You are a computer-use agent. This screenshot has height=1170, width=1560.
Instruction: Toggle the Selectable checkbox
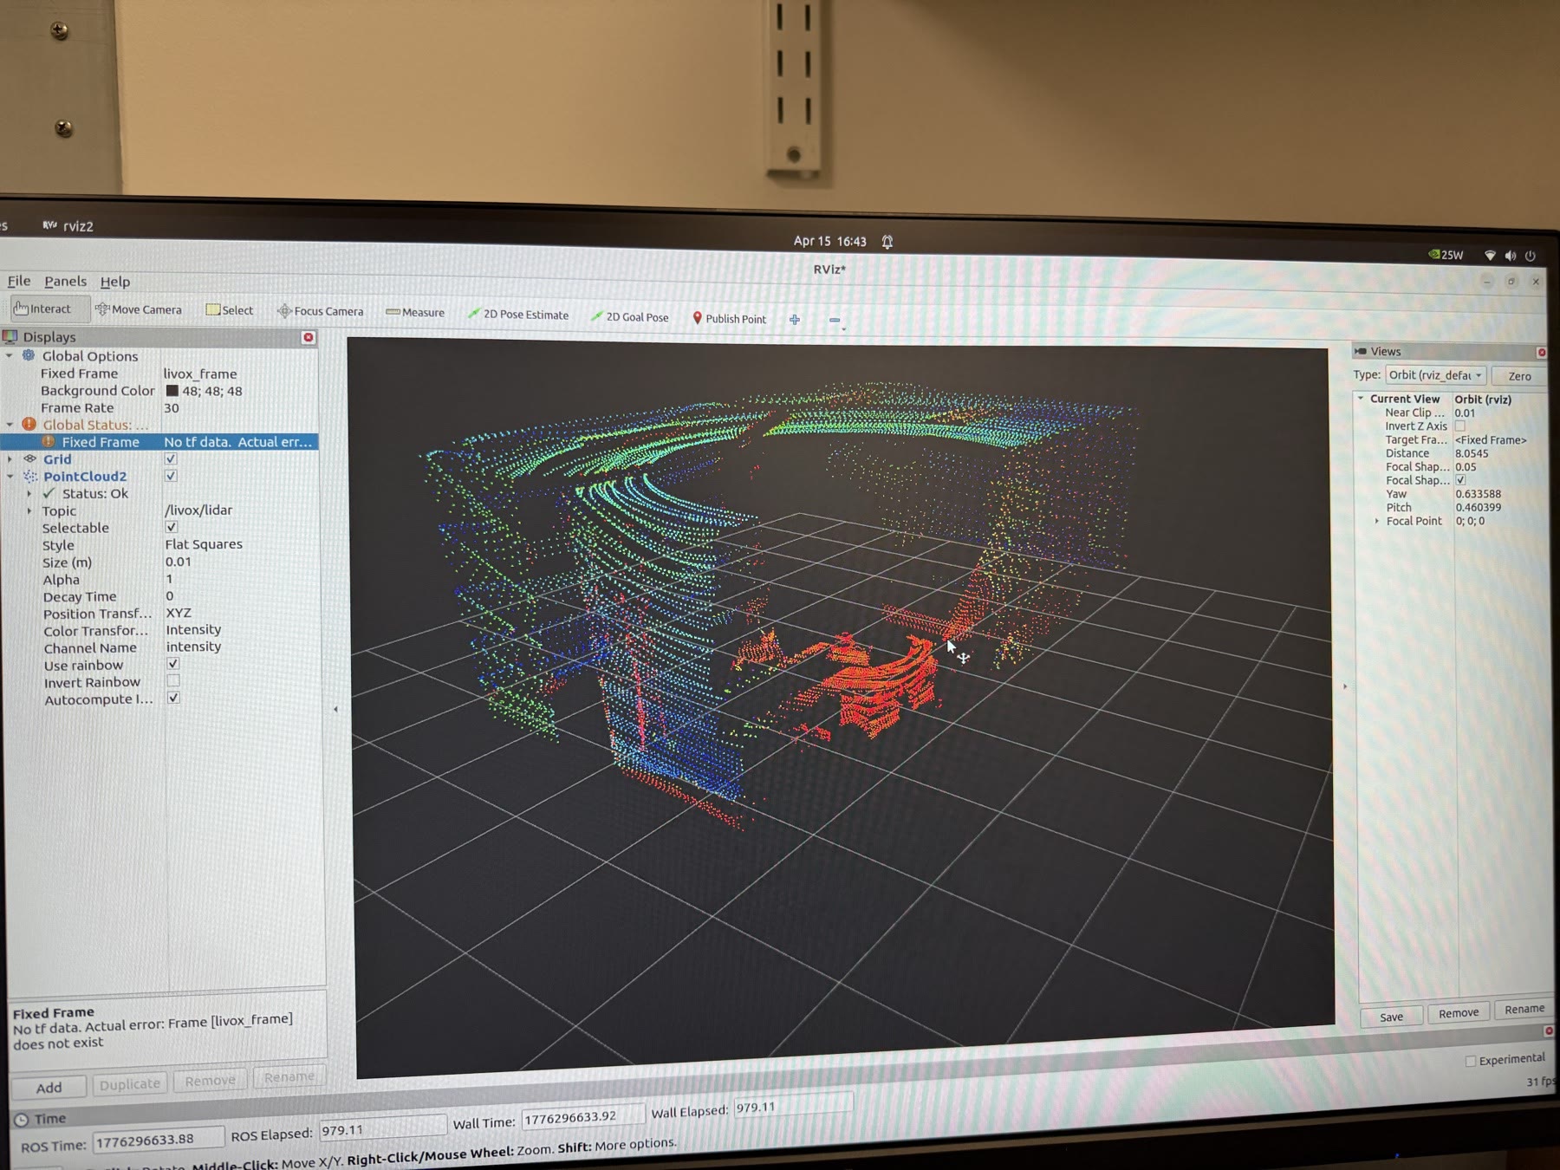tap(172, 527)
